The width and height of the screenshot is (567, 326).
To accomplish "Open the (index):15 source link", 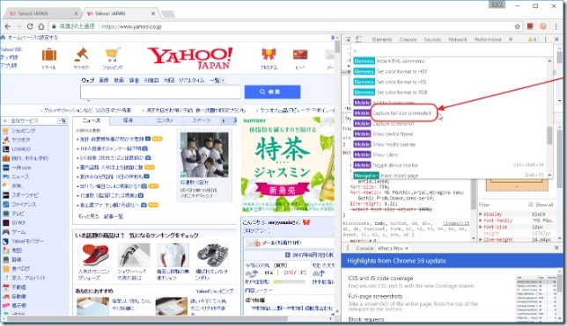I will pos(456,223).
